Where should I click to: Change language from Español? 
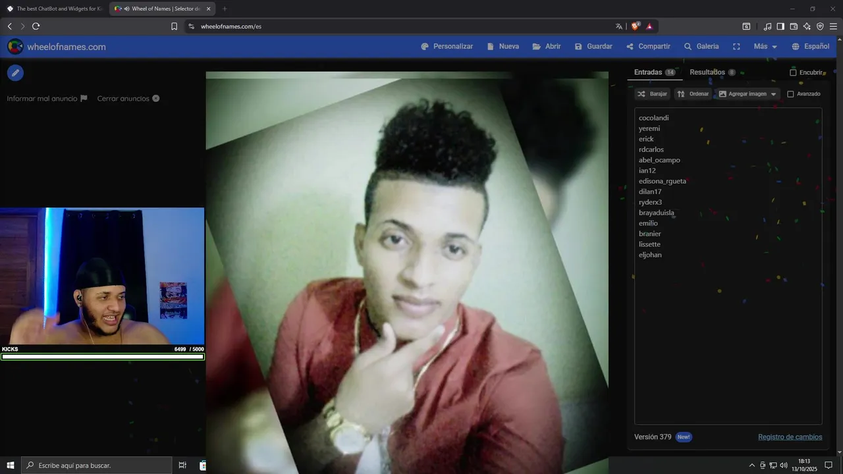tap(810, 47)
